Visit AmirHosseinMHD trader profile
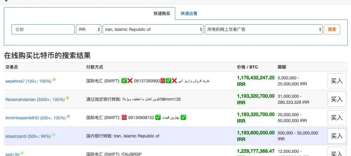Screen dimensions: 351x156 [x=35, y=118]
